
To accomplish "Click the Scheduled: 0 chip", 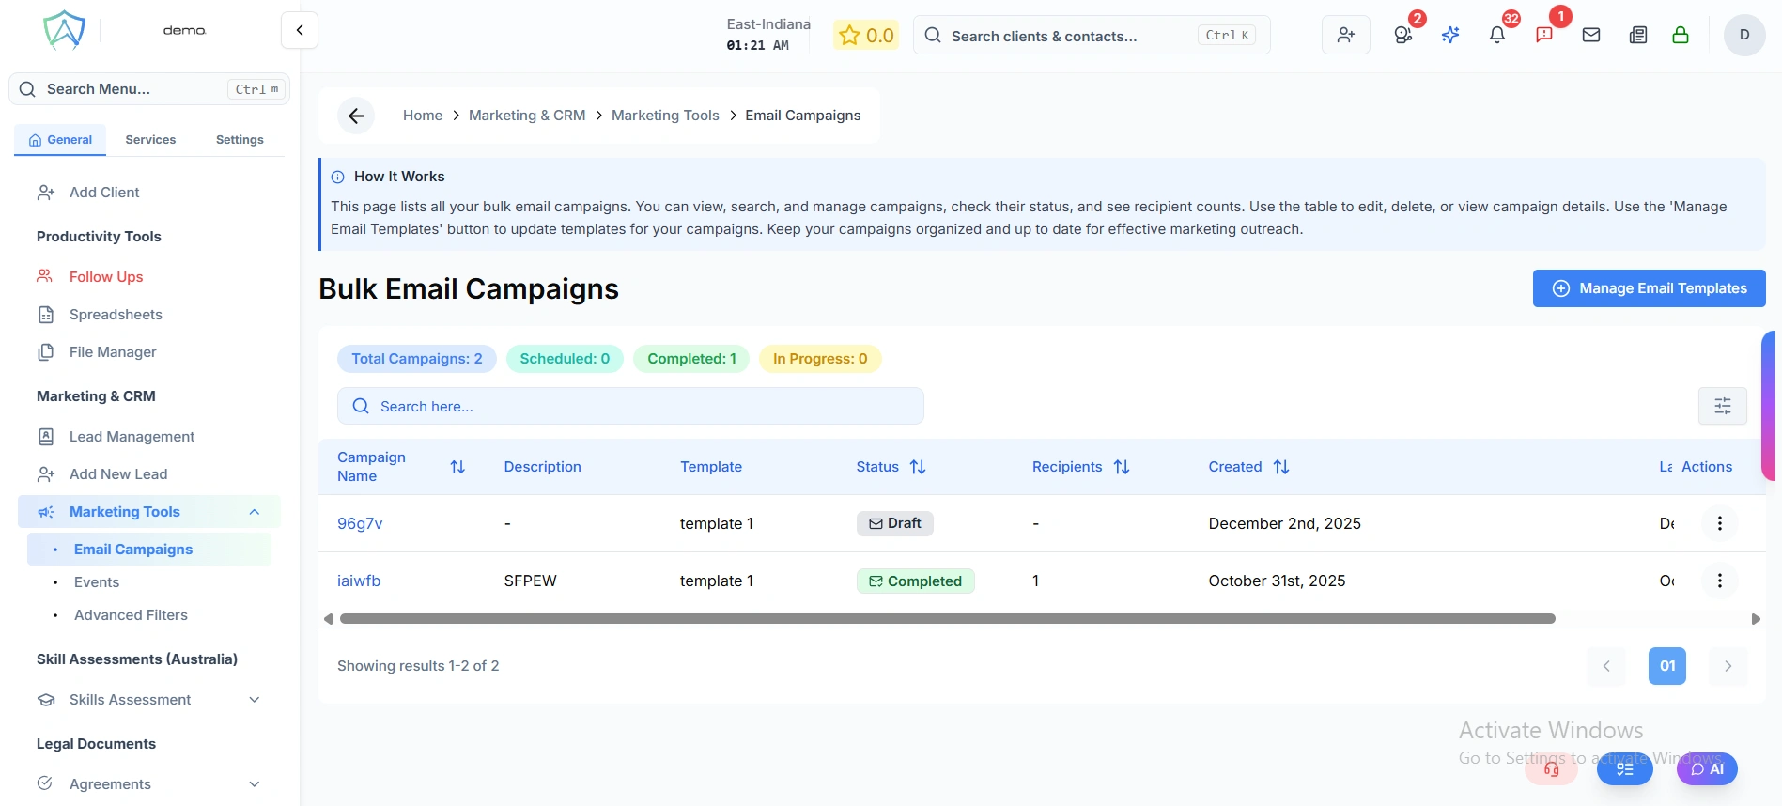I will pyautogui.click(x=565, y=359).
